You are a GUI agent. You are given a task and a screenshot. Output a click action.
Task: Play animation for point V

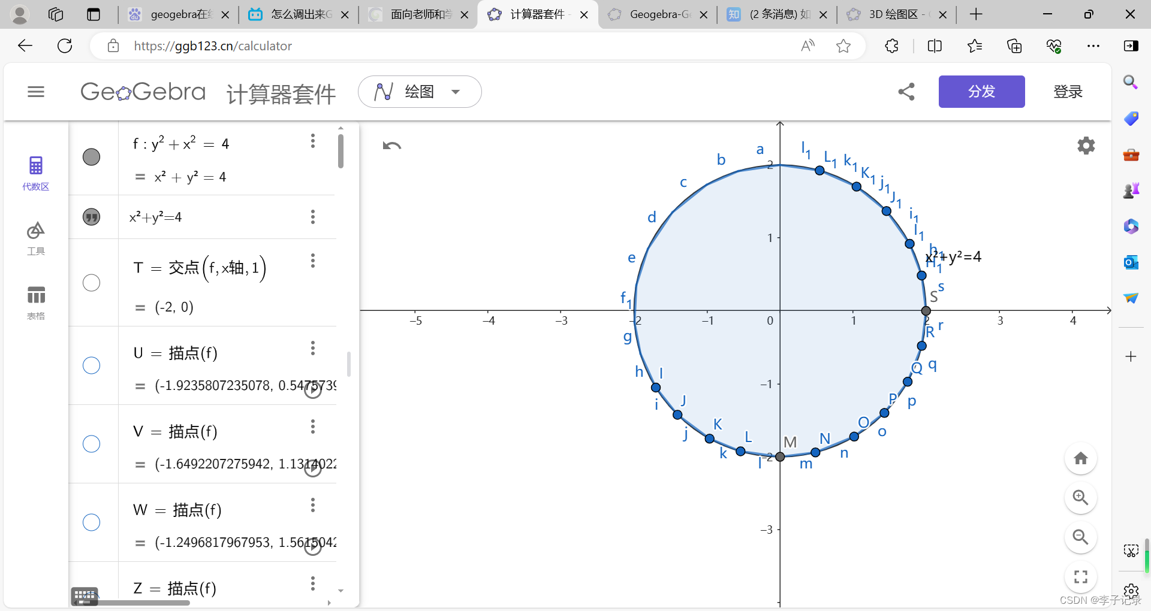tap(313, 468)
